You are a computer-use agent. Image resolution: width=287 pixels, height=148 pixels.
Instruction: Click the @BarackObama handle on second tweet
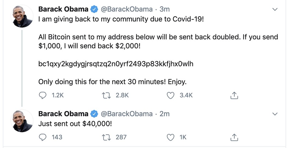click(127, 114)
